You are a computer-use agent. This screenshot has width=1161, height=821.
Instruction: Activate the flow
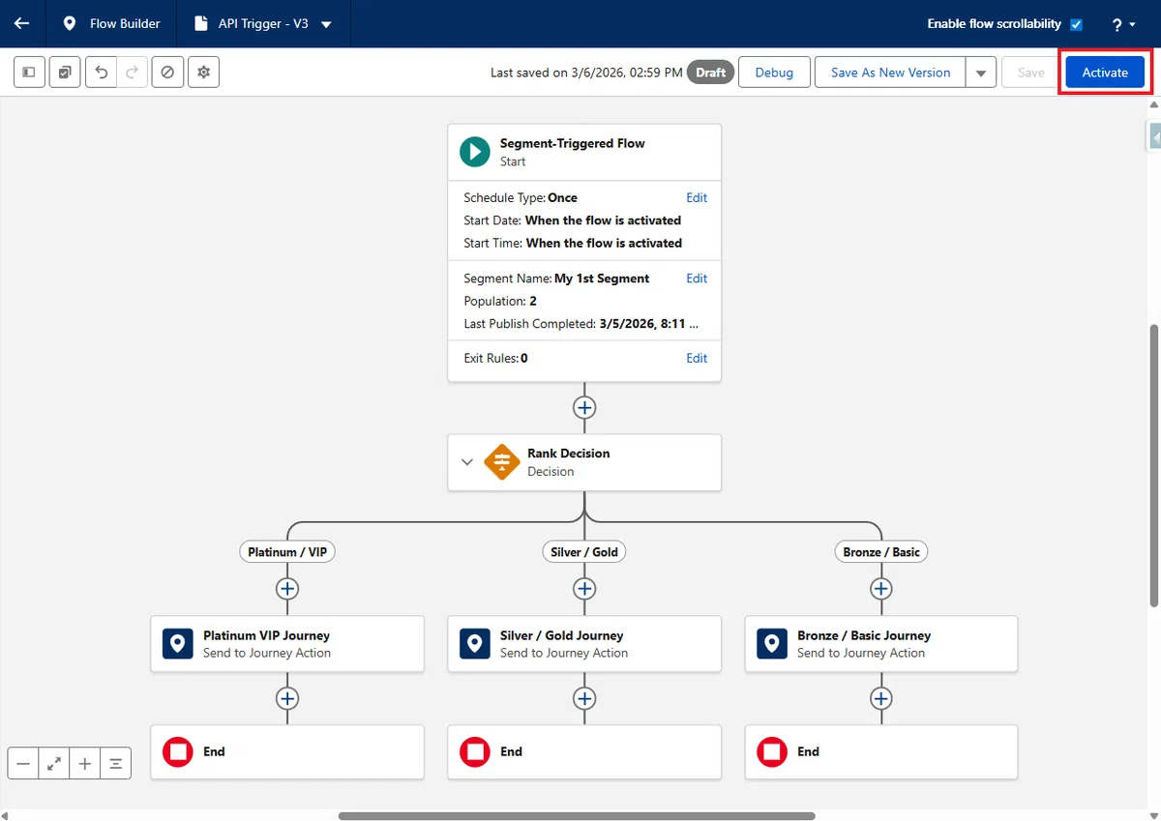[x=1105, y=73]
